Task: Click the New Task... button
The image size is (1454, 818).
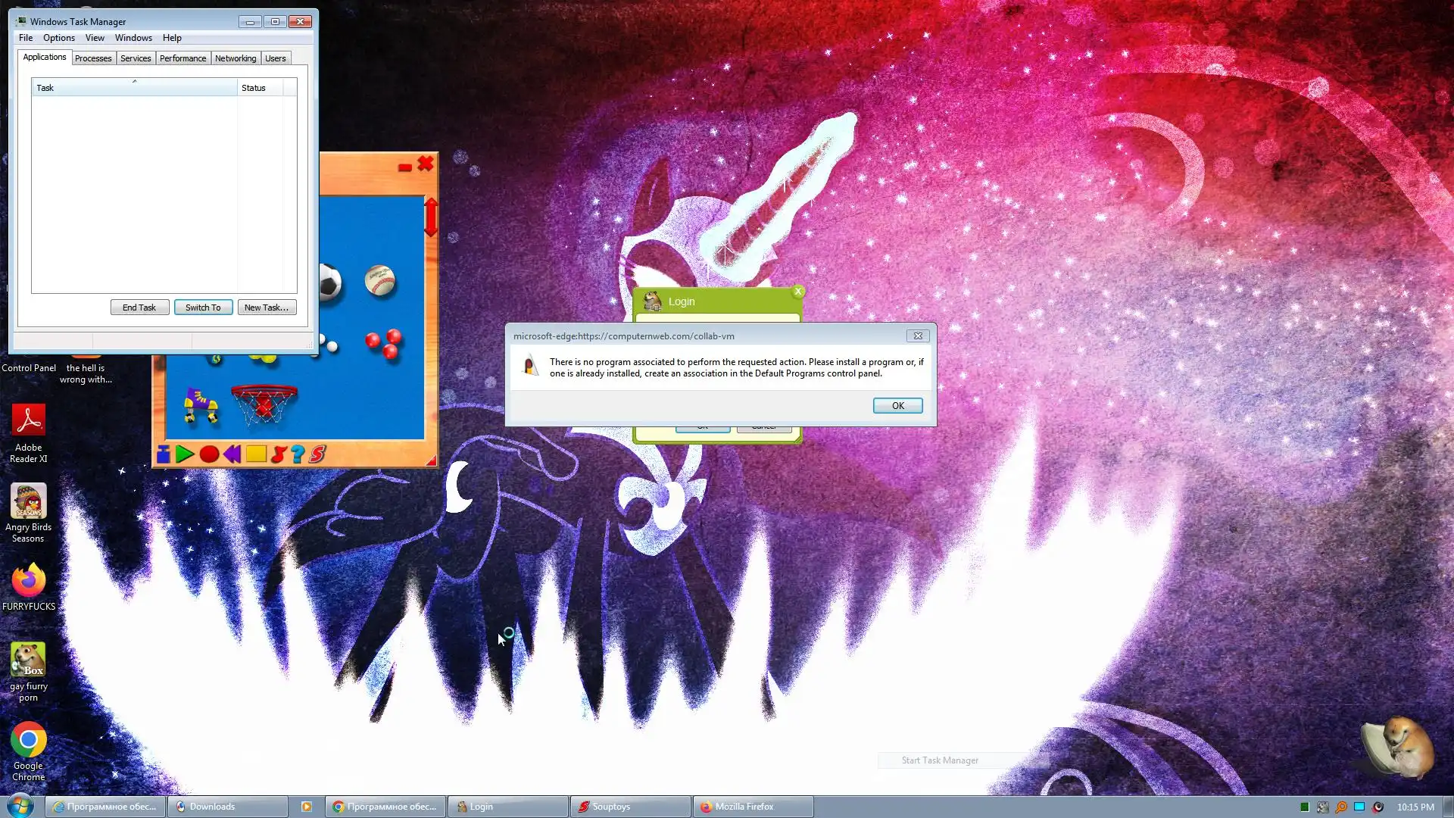Action: [x=267, y=308]
